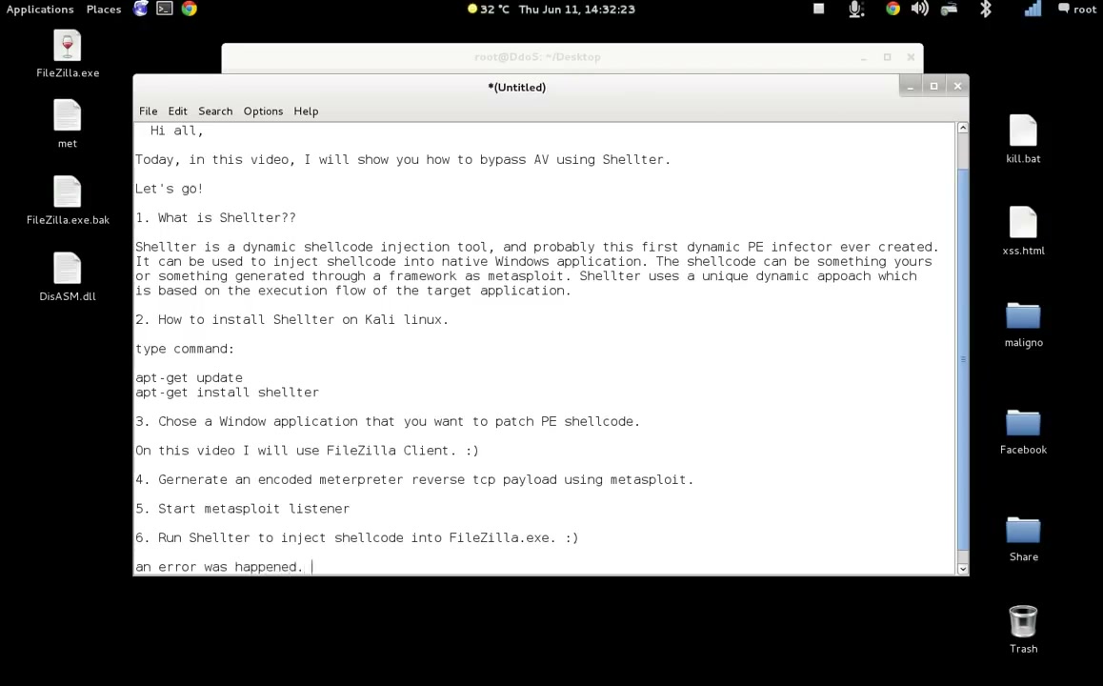Close the background root@Ddos terminal window
This screenshot has width=1103, height=686.
911,57
